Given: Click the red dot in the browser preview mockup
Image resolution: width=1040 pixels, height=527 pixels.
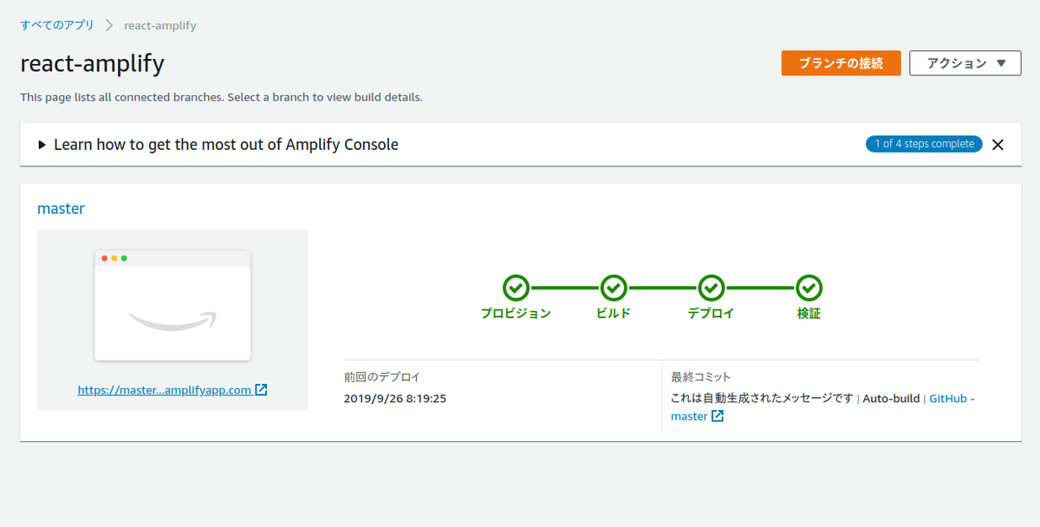Looking at the screenshot, I should coord(105,258).
